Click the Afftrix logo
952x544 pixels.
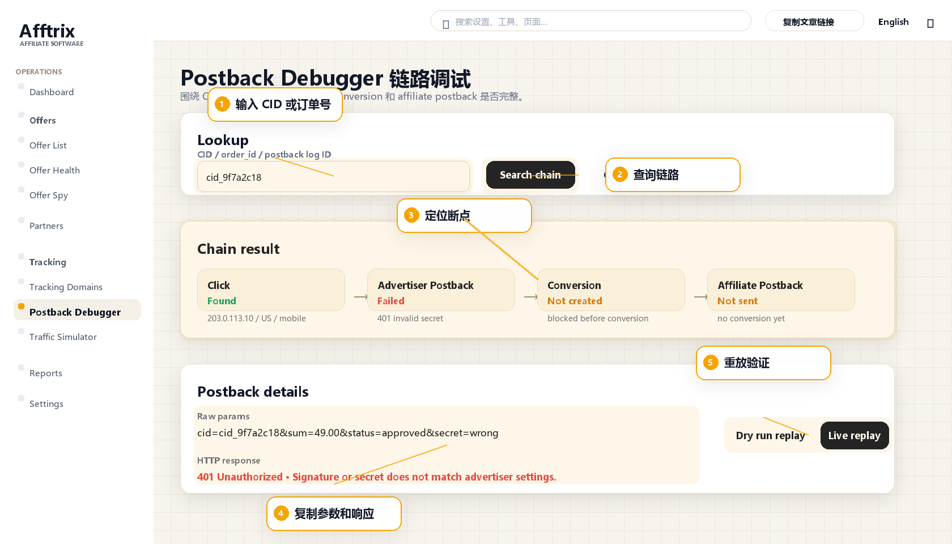coord(51,34)
